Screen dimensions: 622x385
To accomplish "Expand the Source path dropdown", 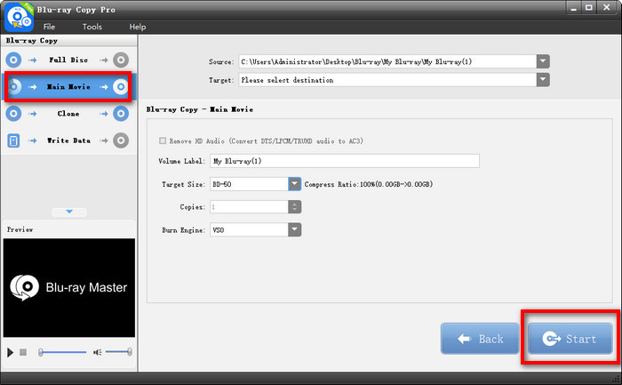I will 543,61.
